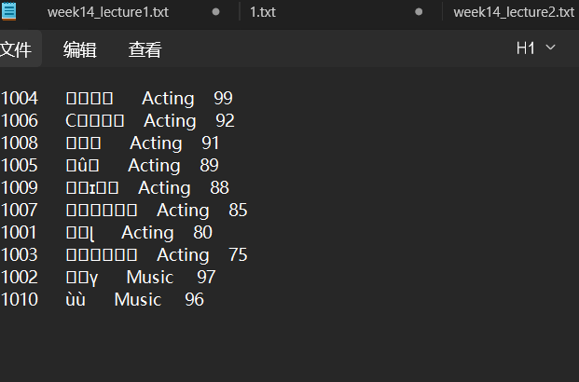Click Acting on the 1001 row
This screenshot has height=382, width=579.
pyautogui.click(x=147, y=233)
